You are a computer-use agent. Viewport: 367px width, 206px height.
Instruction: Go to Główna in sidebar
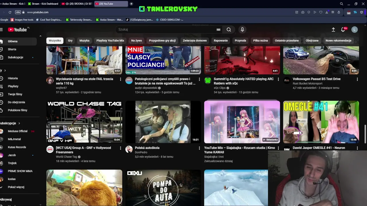click(x=18, y=41)
